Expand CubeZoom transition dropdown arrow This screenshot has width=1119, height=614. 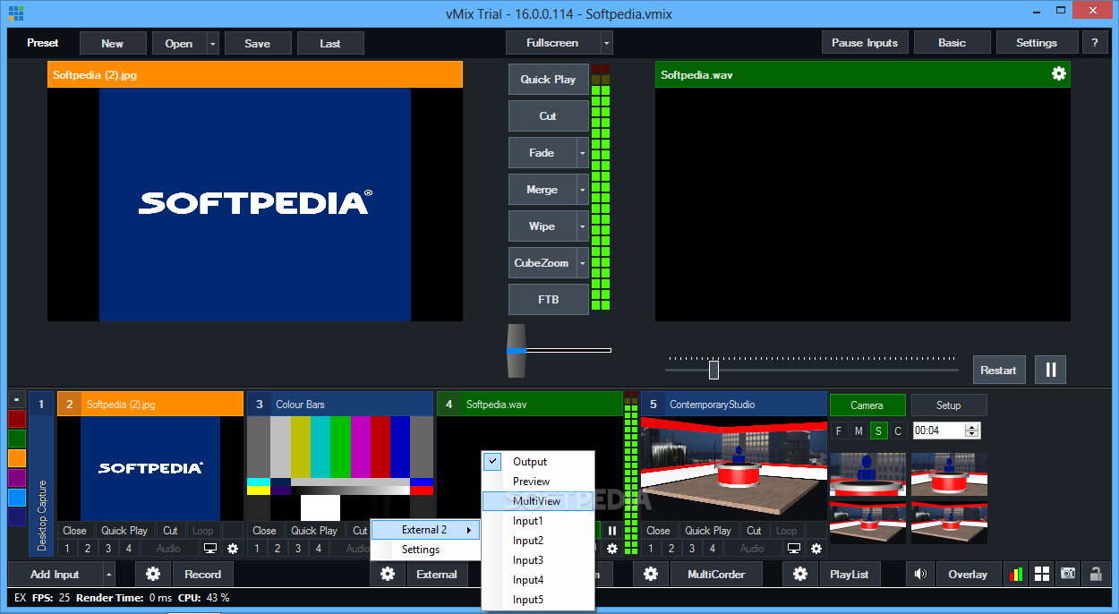coord(582,263)
